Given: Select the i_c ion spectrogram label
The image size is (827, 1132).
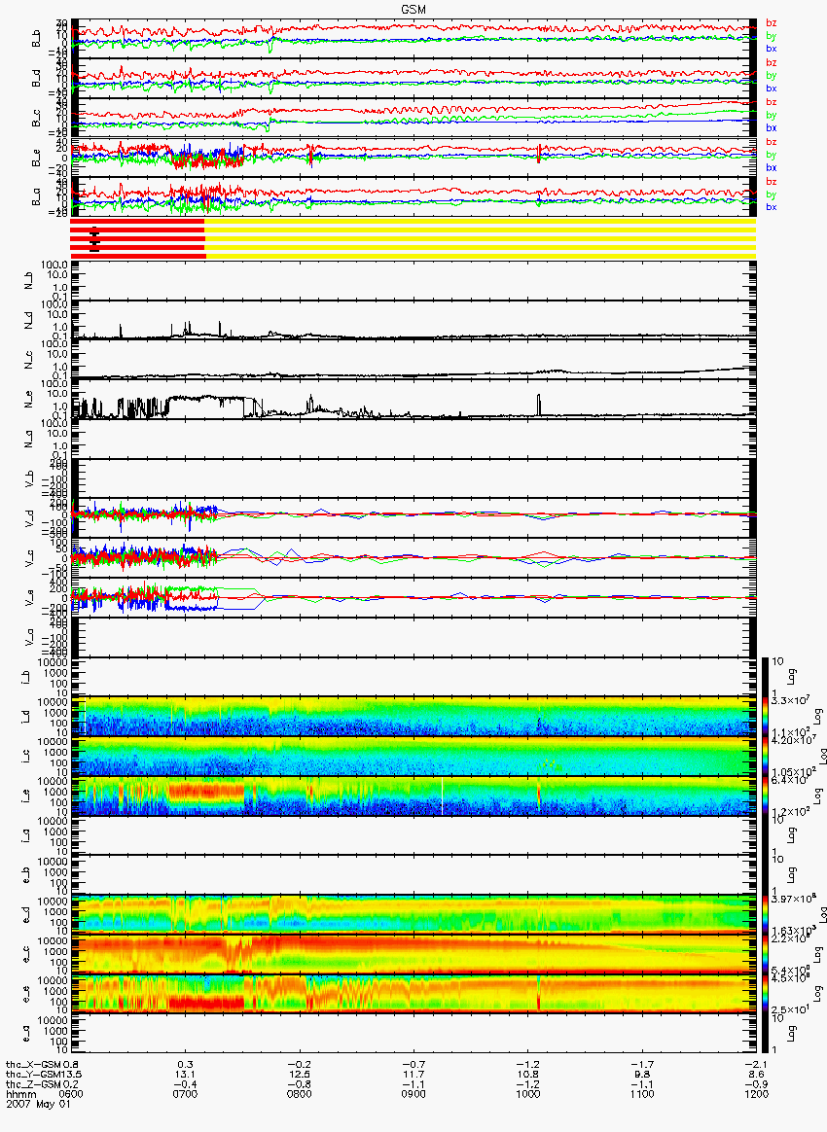Looking at the screenshot, I should (x=25, y=757).
